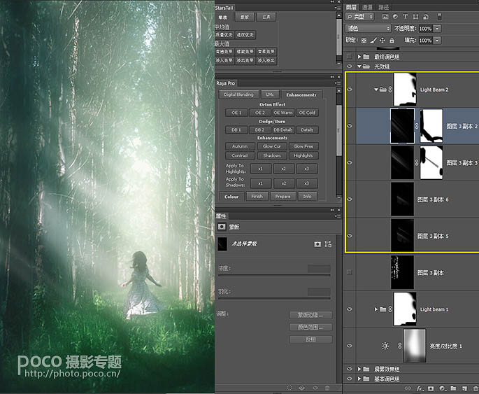Click the DB Details dodge/burn button

(x=283, y=130)
